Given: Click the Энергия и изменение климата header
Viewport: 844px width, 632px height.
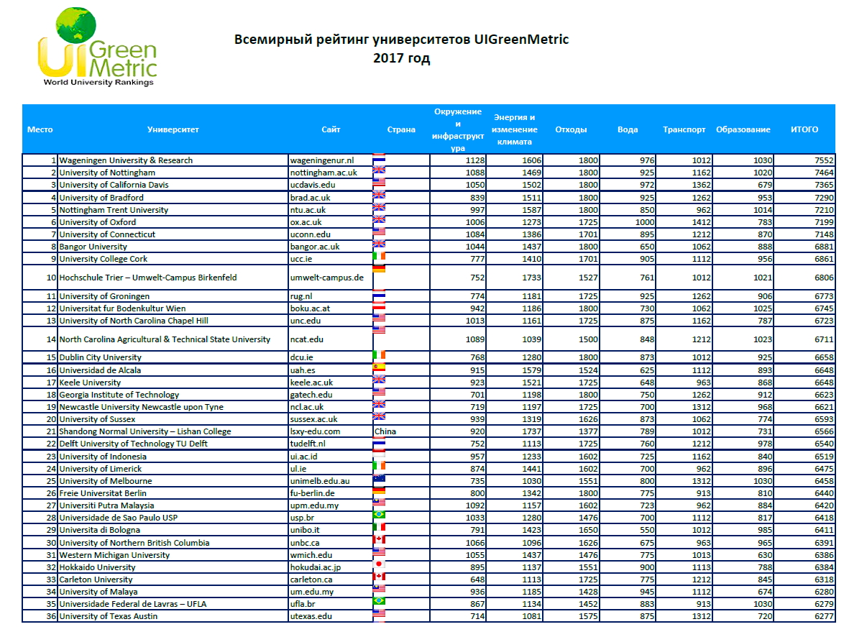Looking at the screenshot, I should pyautogui.click(x=514, y=129).
